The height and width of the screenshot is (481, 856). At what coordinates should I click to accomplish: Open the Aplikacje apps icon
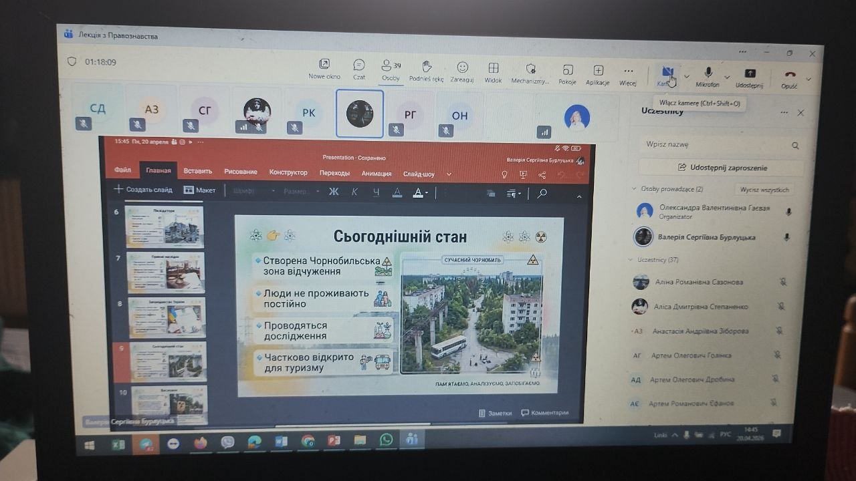tap(598, 71)
